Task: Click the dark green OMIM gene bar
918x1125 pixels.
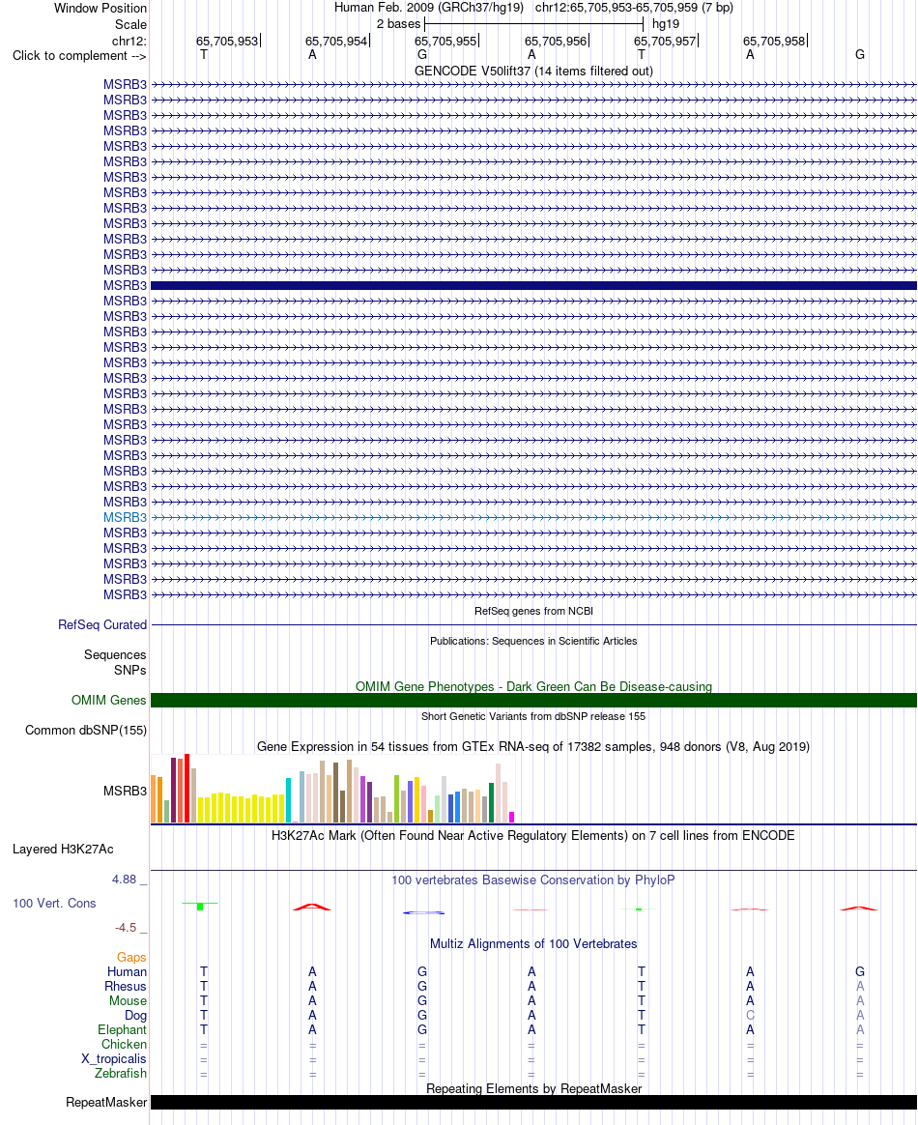Action: coord(533,701)
